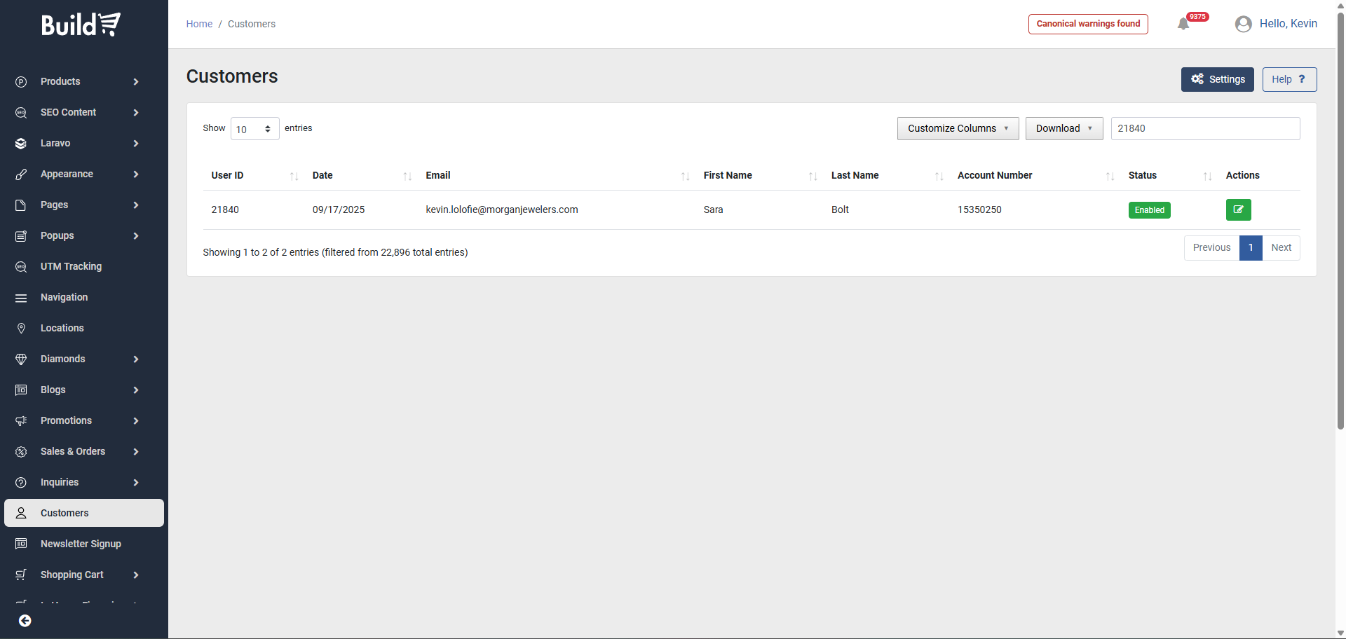
Task: Click the Laravo layers icon
Action: (x=21, y=144)
